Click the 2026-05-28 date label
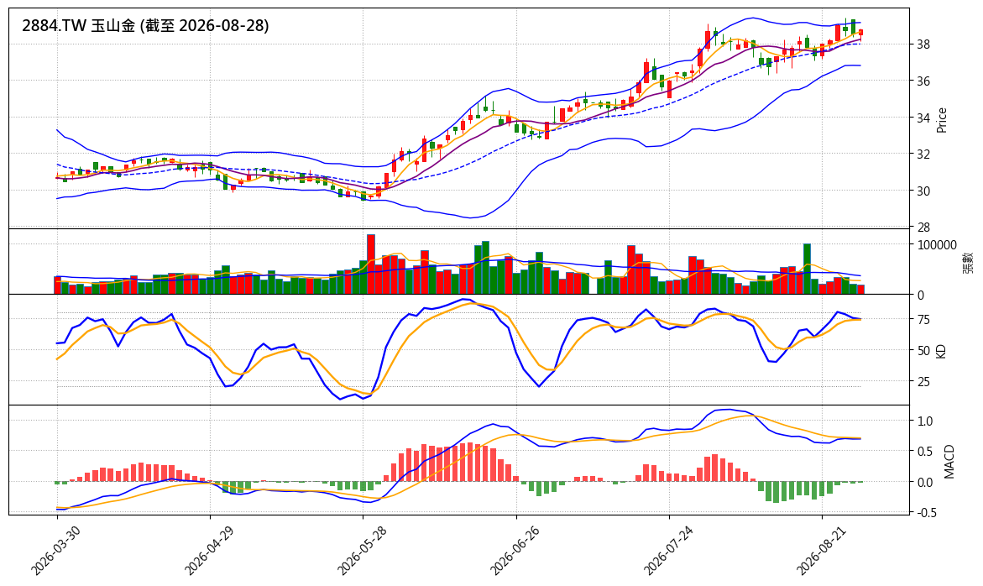983x586 pixels. coord(362,551)
